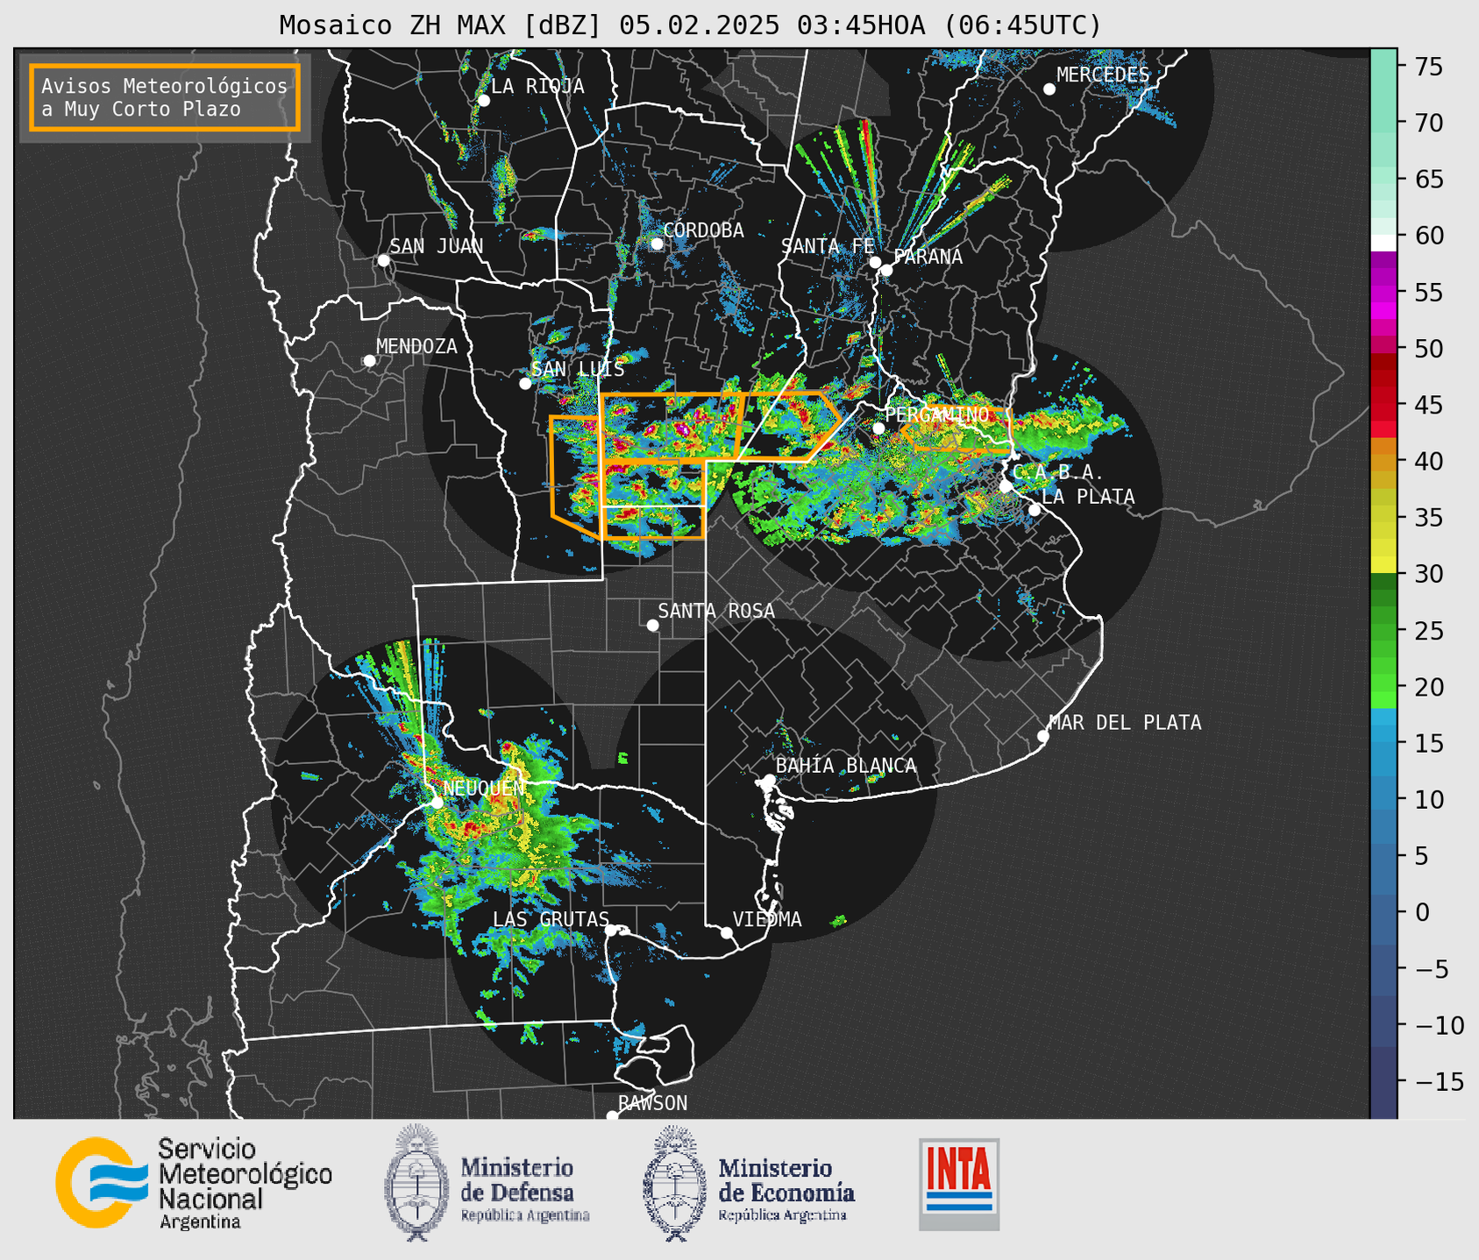Click the 40 colorbar tick label
This screenshot has height=1260, width=1479.
coord(1428,461)
